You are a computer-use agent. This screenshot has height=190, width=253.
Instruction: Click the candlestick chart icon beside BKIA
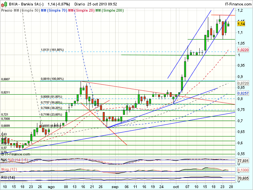[x=4, y=4]
